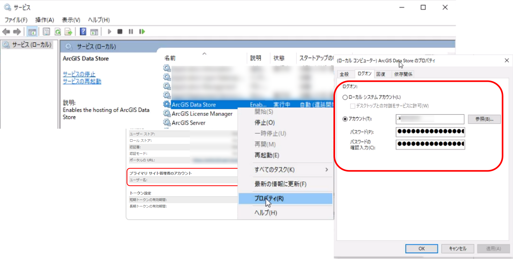
Task: Switch to the 全般 tab
Action: (344, 74)
